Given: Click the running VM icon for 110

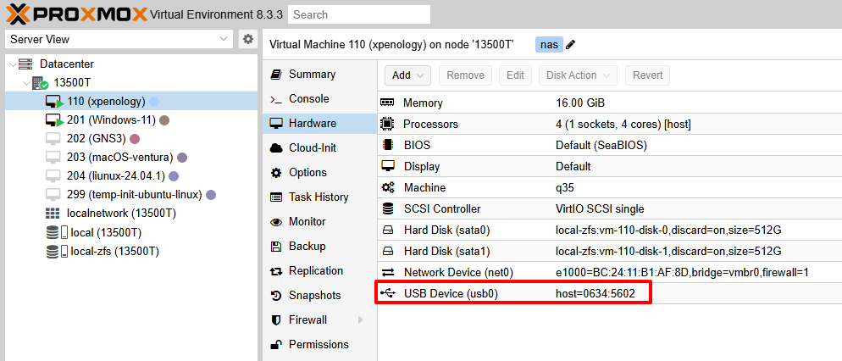Looking at the screenshot, I should tap(54, 102).
